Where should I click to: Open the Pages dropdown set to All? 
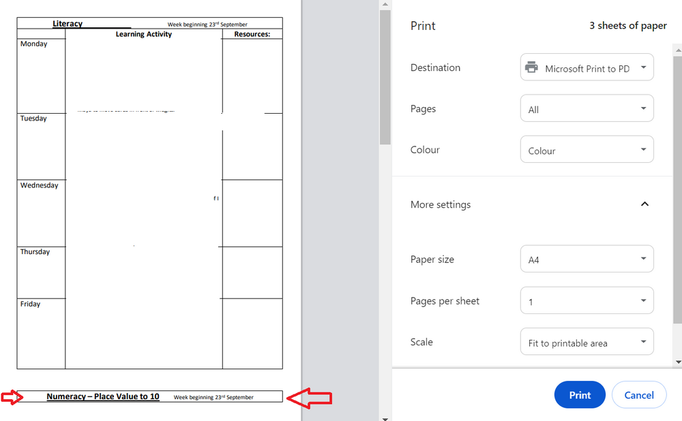[x=587, y=108]
